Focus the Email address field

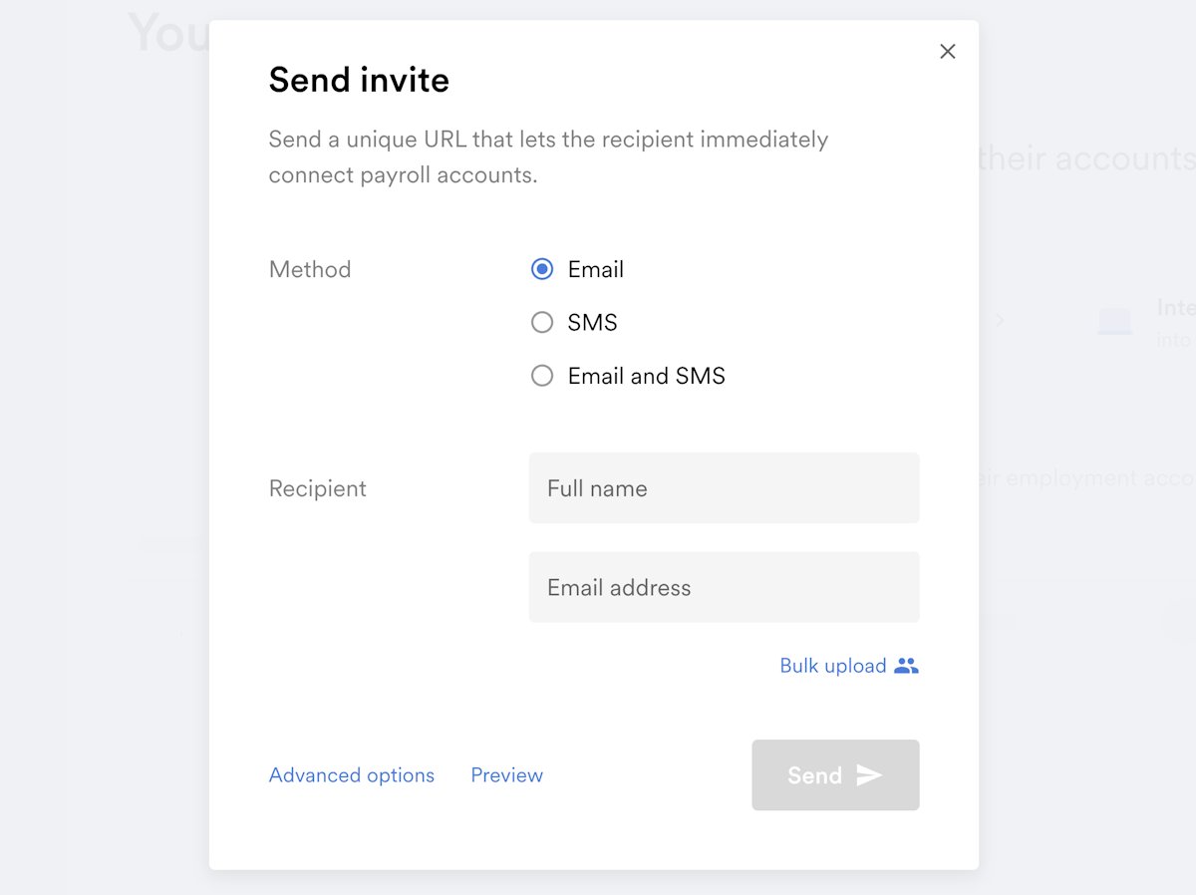[x=725, y=587]
